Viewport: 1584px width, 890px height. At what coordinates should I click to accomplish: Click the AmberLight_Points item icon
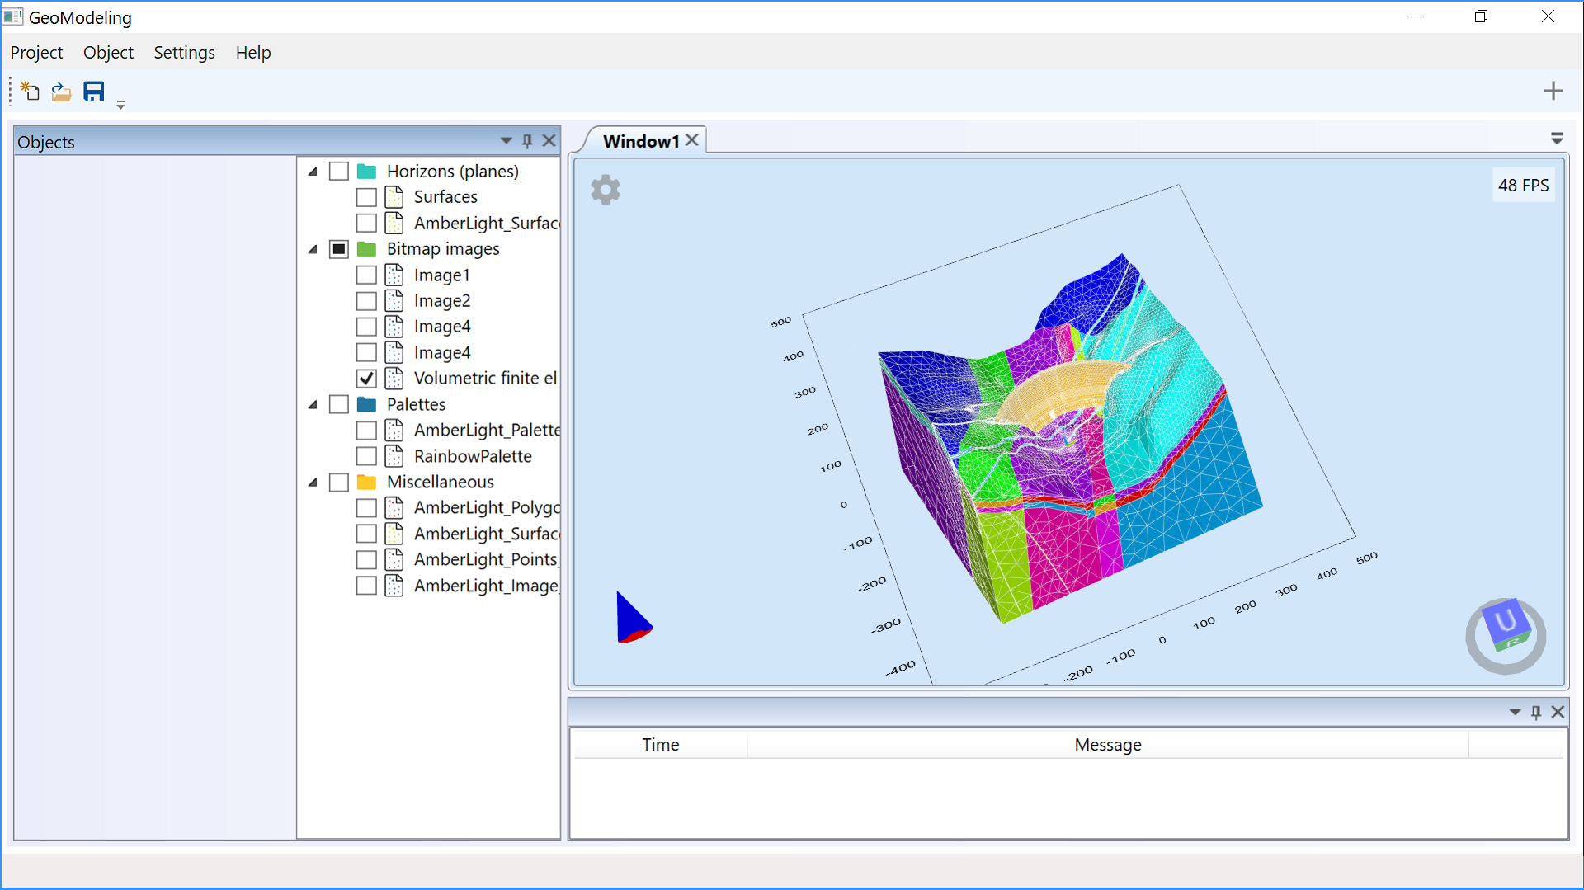pos(394,559)
